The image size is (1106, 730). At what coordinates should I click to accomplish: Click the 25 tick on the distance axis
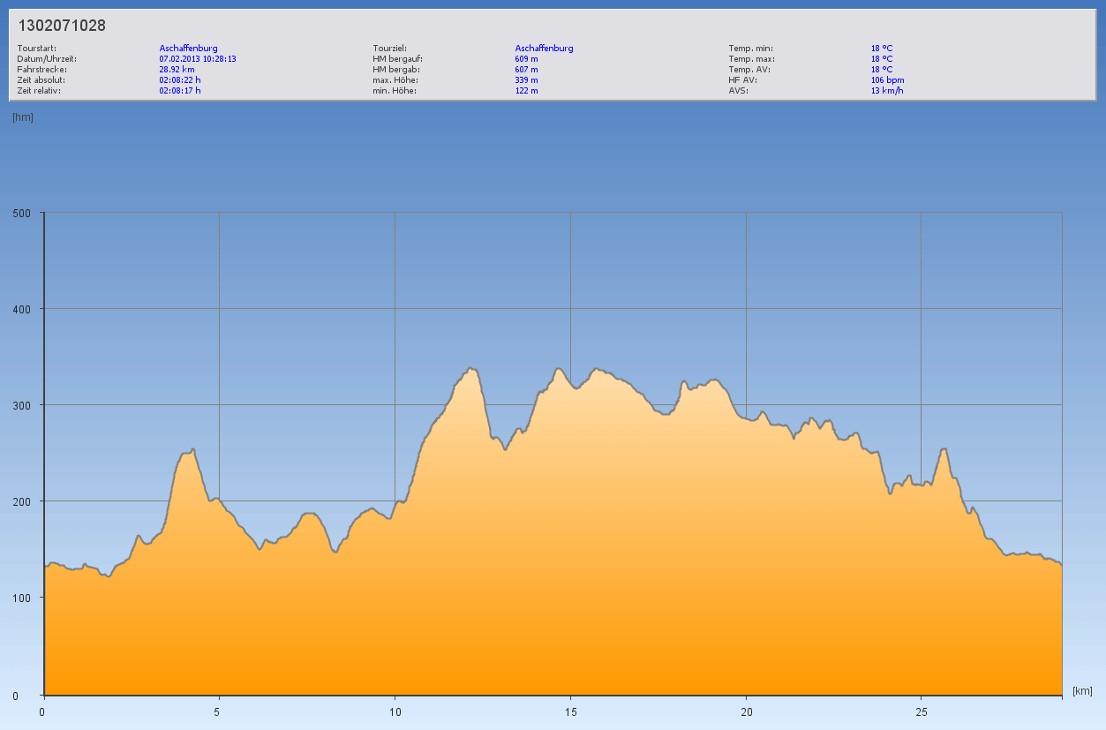click(x=921, y=711)
